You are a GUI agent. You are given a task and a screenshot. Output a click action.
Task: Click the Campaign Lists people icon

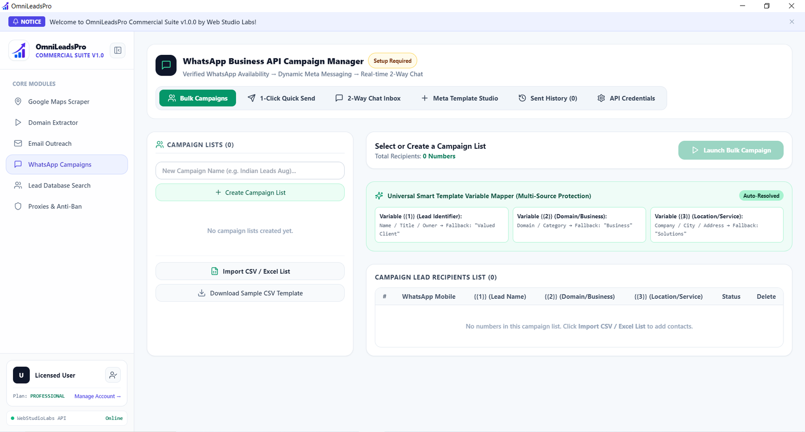point(159,145)
